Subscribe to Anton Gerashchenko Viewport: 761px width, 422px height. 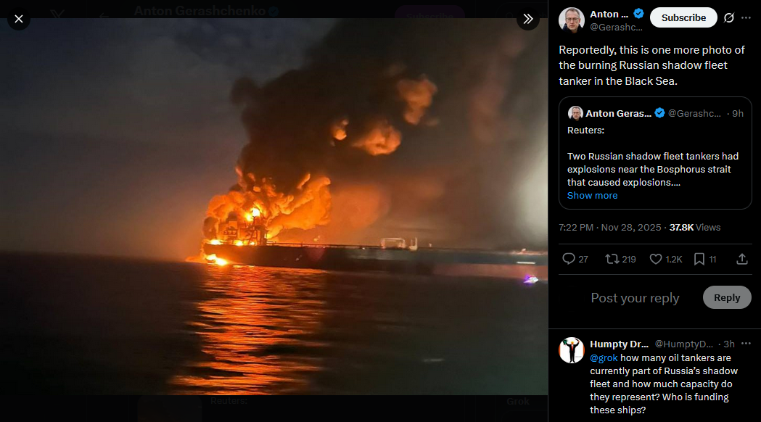[683, 17]
